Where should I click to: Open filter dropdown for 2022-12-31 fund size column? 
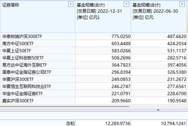(x=126, y=5)
